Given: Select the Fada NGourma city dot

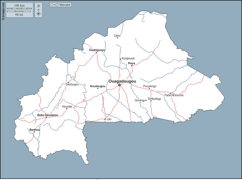Looking at the screenshot, I should (171, 93).
